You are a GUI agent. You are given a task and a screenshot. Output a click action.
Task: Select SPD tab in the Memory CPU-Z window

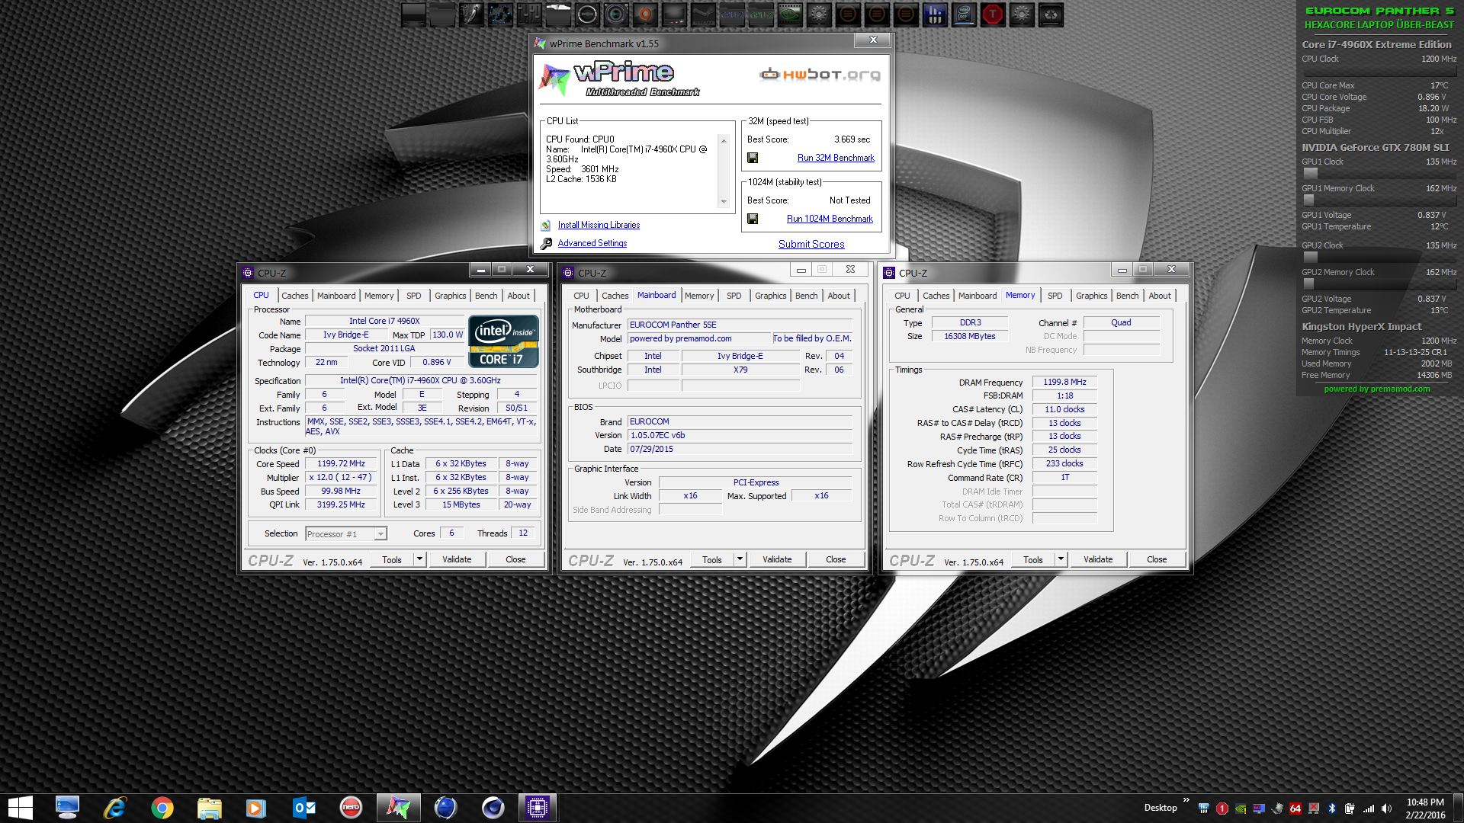[1055, 296]
